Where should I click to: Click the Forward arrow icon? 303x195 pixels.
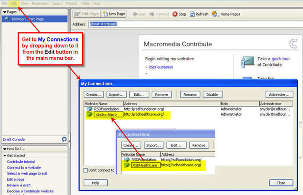152,14
